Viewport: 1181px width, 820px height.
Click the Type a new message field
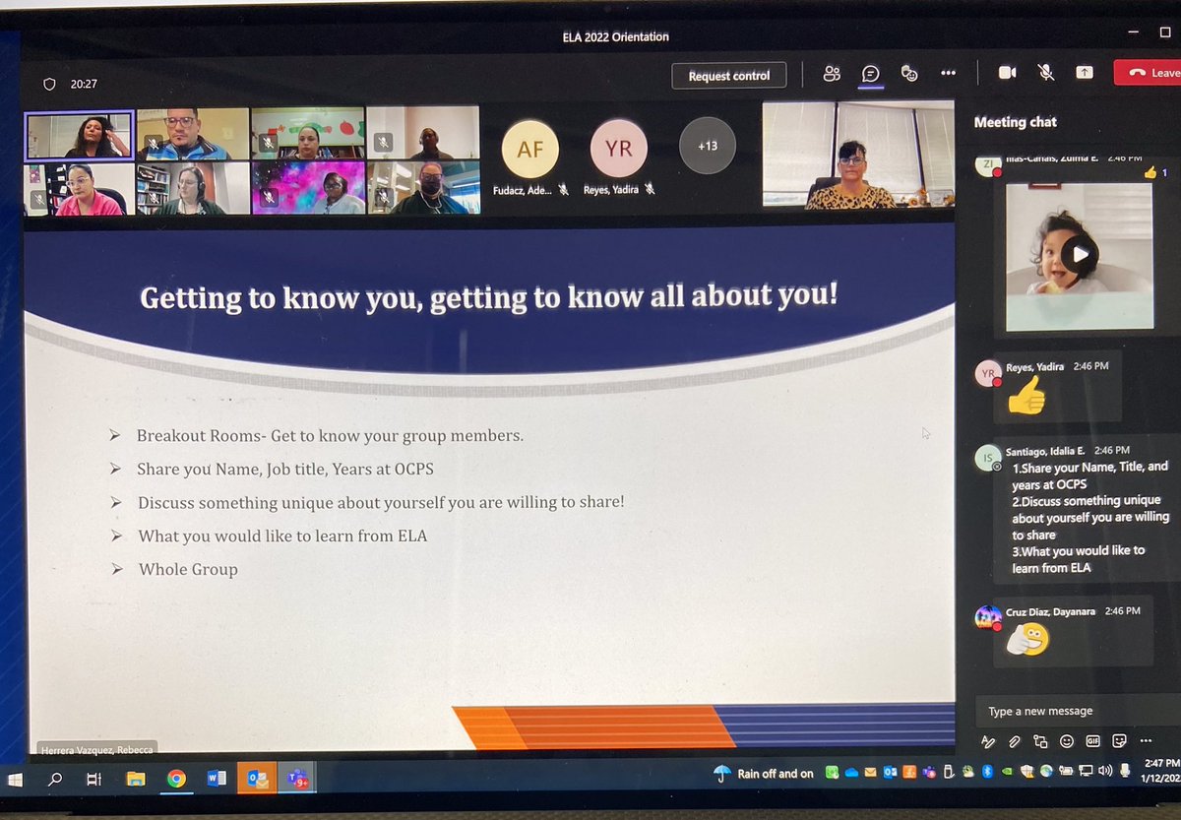pyautogui.click(x=1078, y=711)
